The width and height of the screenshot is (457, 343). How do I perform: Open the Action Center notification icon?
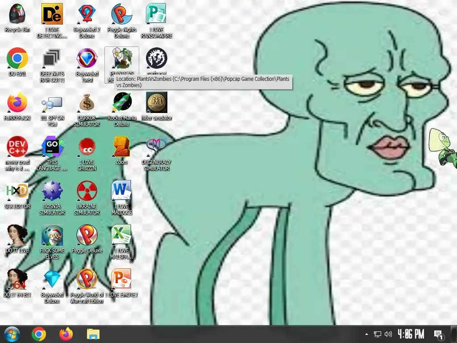pyautogui.click(x=439, y=335)
